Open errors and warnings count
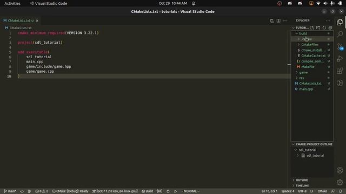This screenshot has width=346, height=194. 42,191
